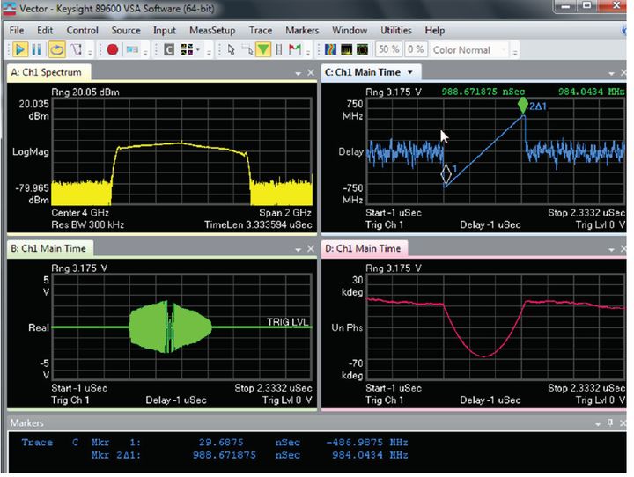Click the Run measurement play button

tap(19, 50)
